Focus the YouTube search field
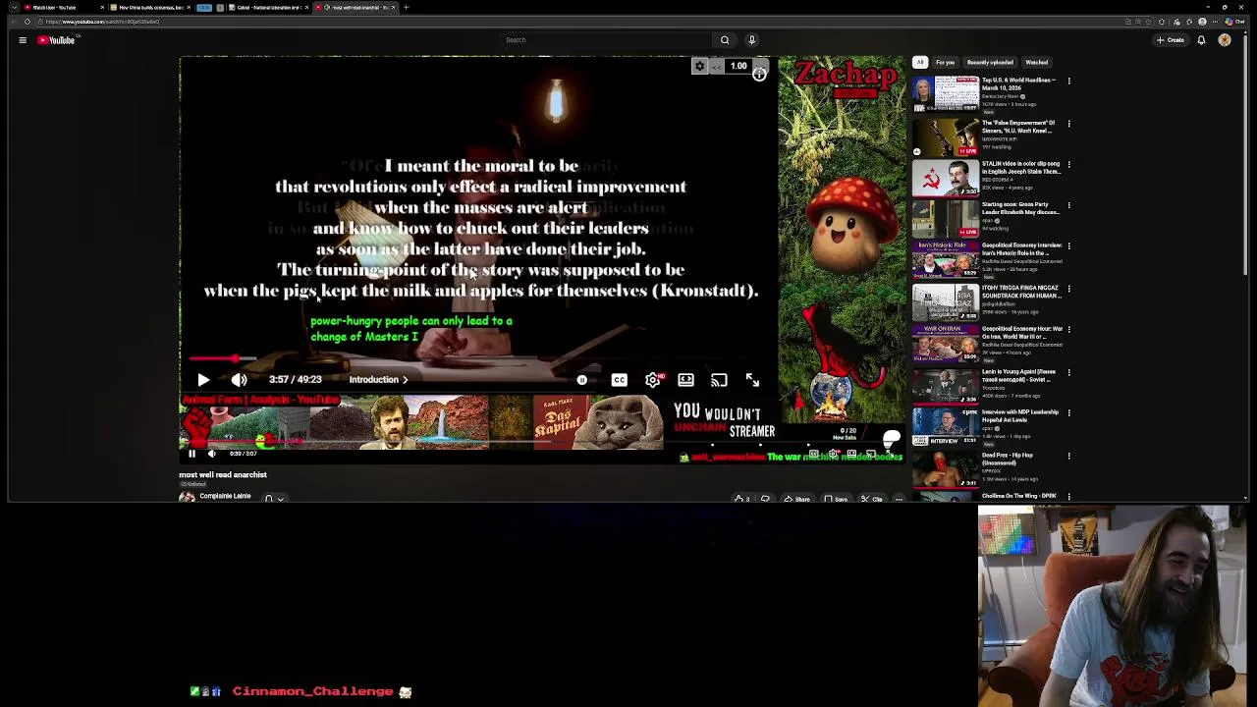The image size is (1257, 707). click(x=607, y=40)
